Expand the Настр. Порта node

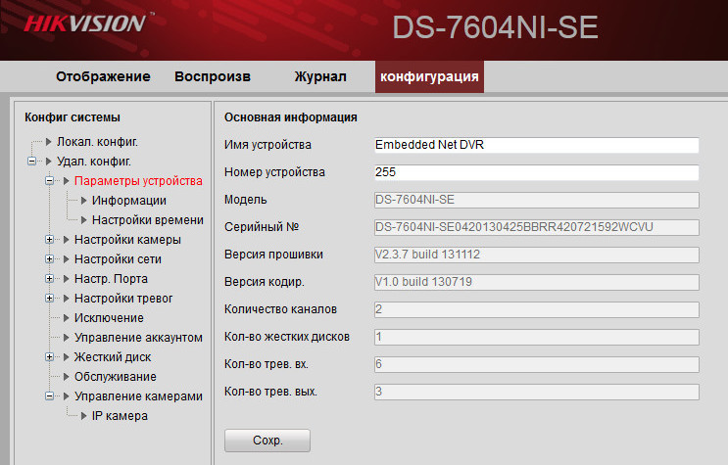(49, 278)
